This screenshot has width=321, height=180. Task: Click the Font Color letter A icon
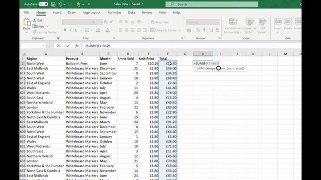(x=107, y=30)
